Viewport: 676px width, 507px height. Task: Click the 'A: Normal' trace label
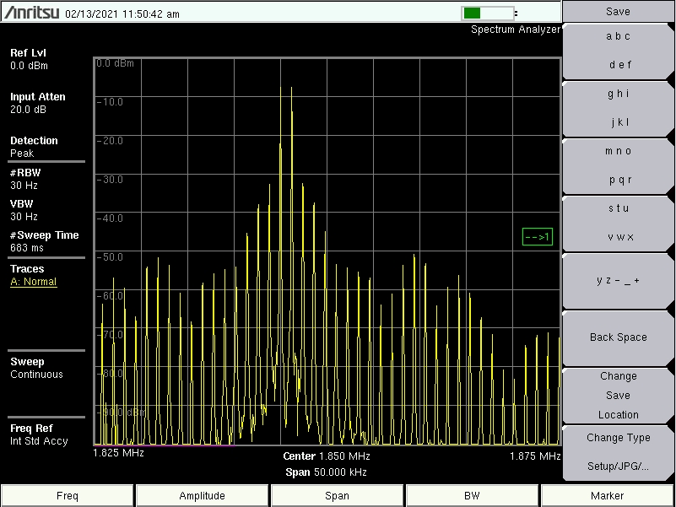[x=34, y=282]
